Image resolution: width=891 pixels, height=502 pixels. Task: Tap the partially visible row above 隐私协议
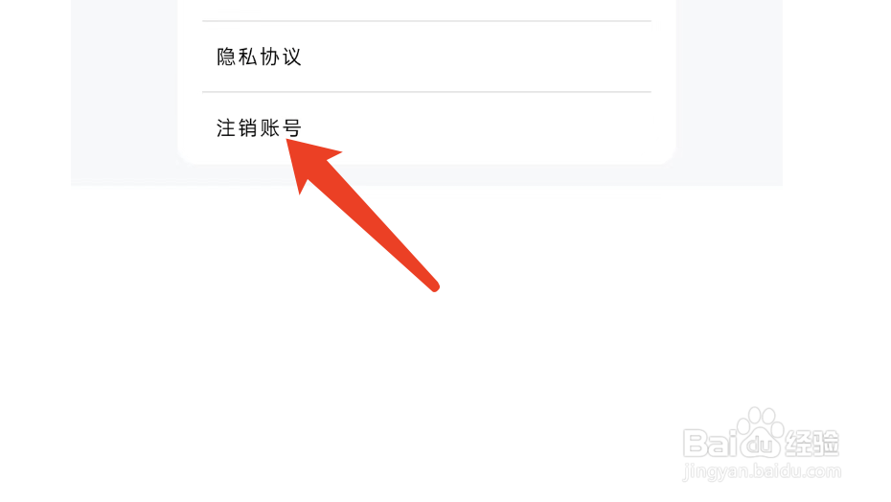pos(426,9)
